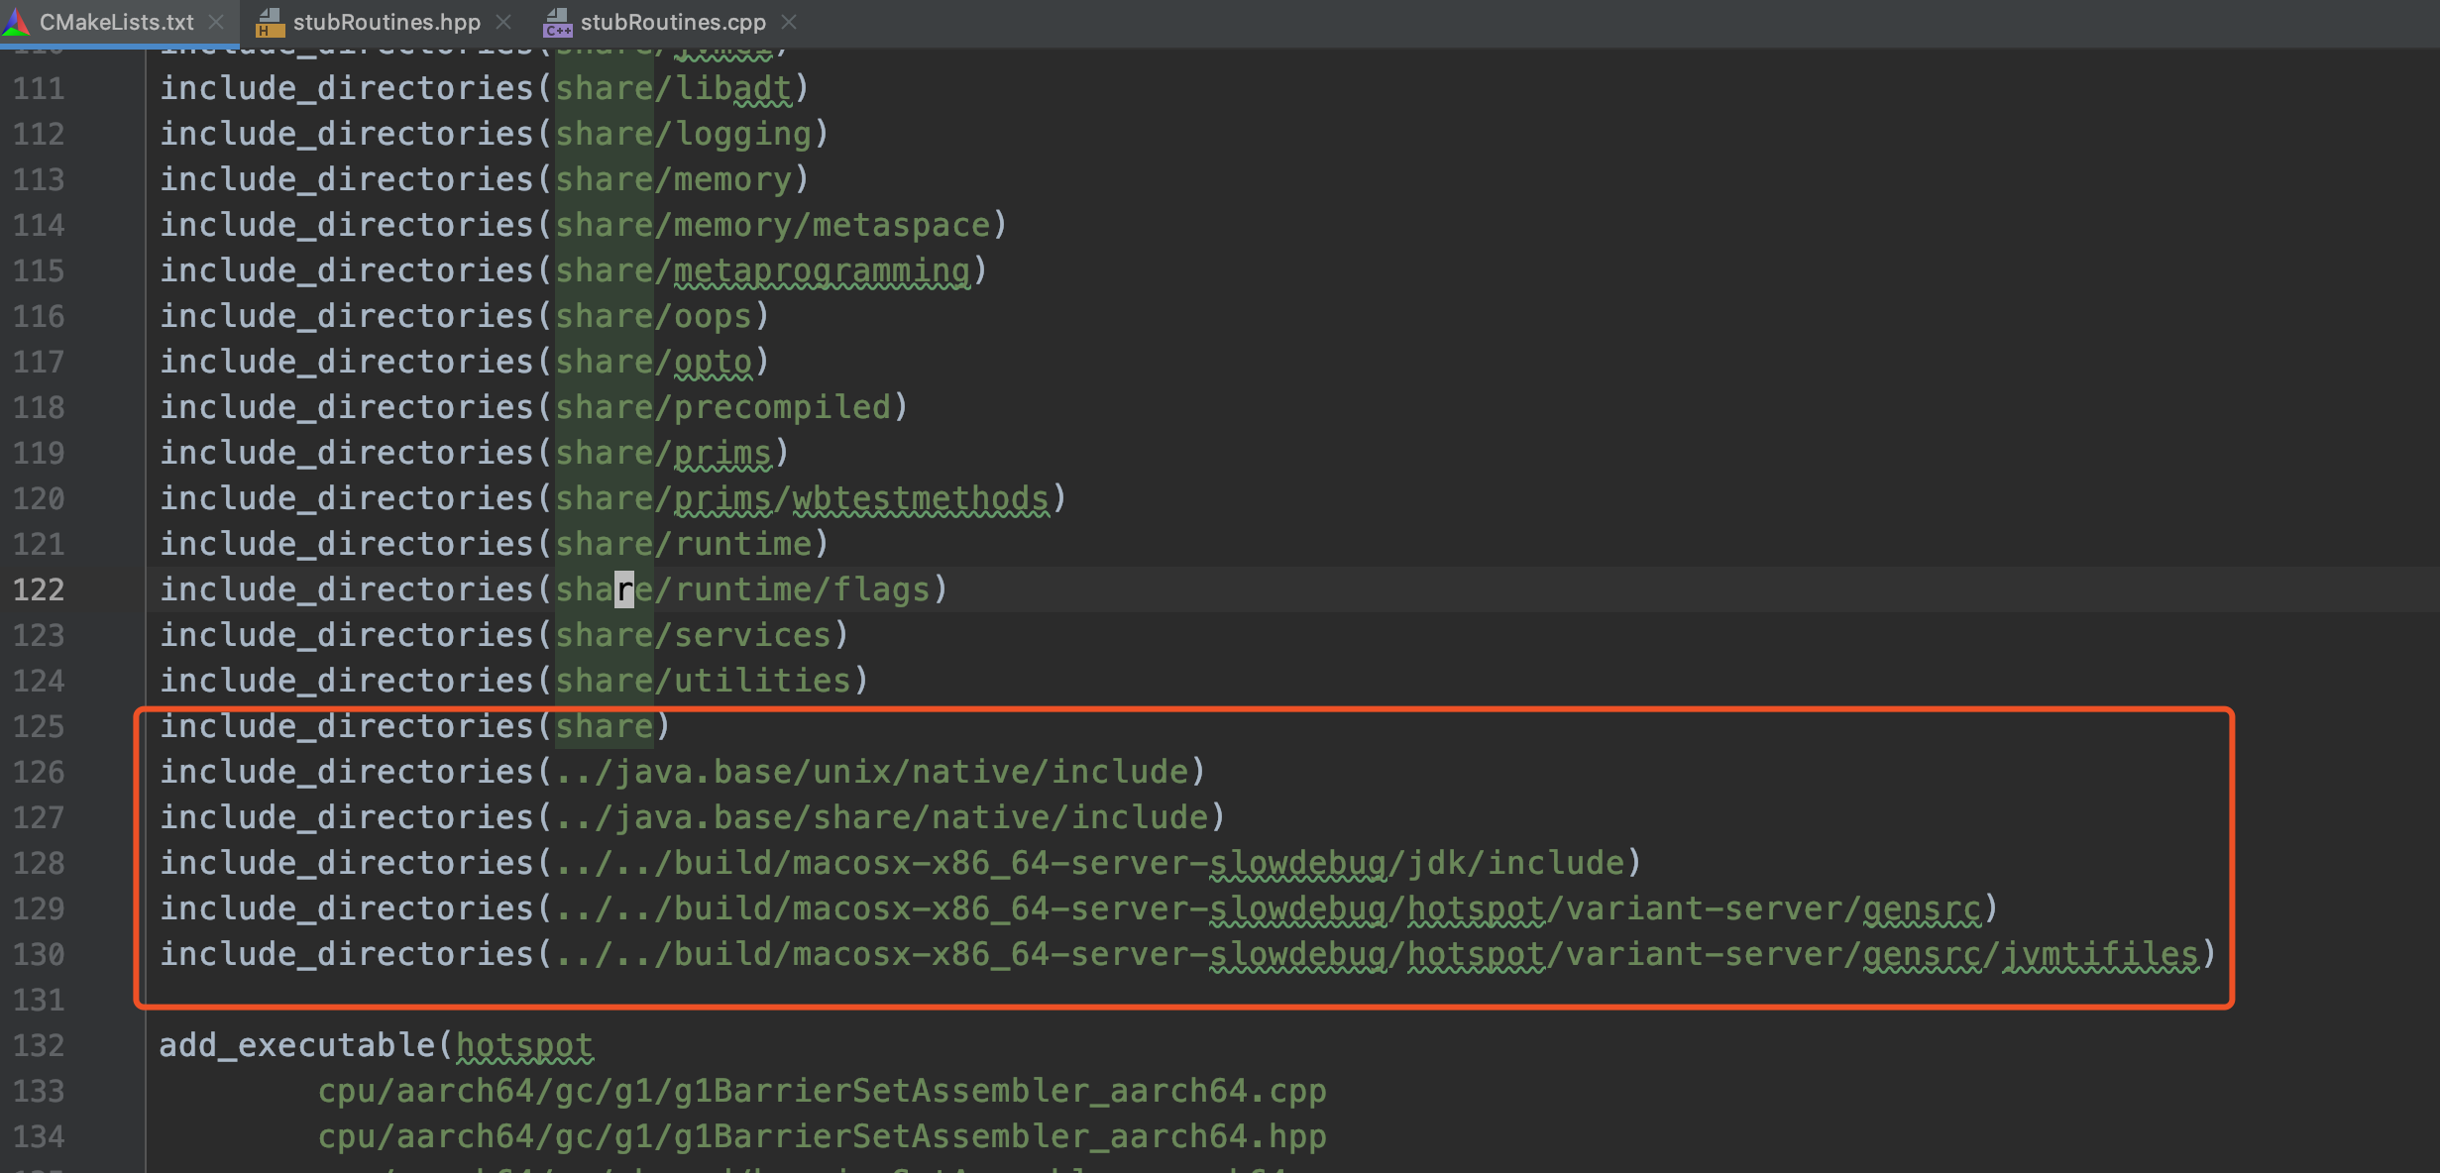
Task: Click include_directories(share) on line 125
Action: click(x=415, y=726)
